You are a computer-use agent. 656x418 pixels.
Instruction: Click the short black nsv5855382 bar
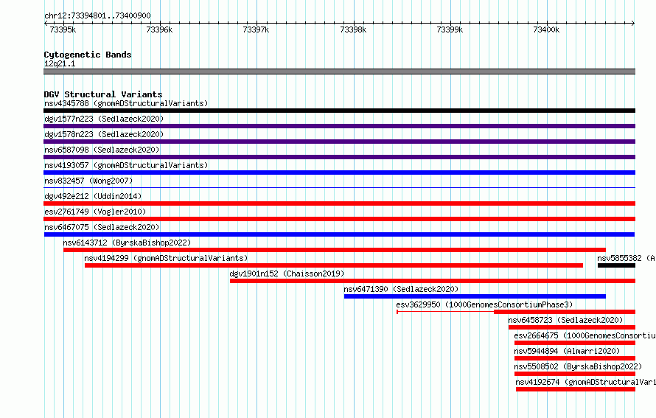click(616, 265)
